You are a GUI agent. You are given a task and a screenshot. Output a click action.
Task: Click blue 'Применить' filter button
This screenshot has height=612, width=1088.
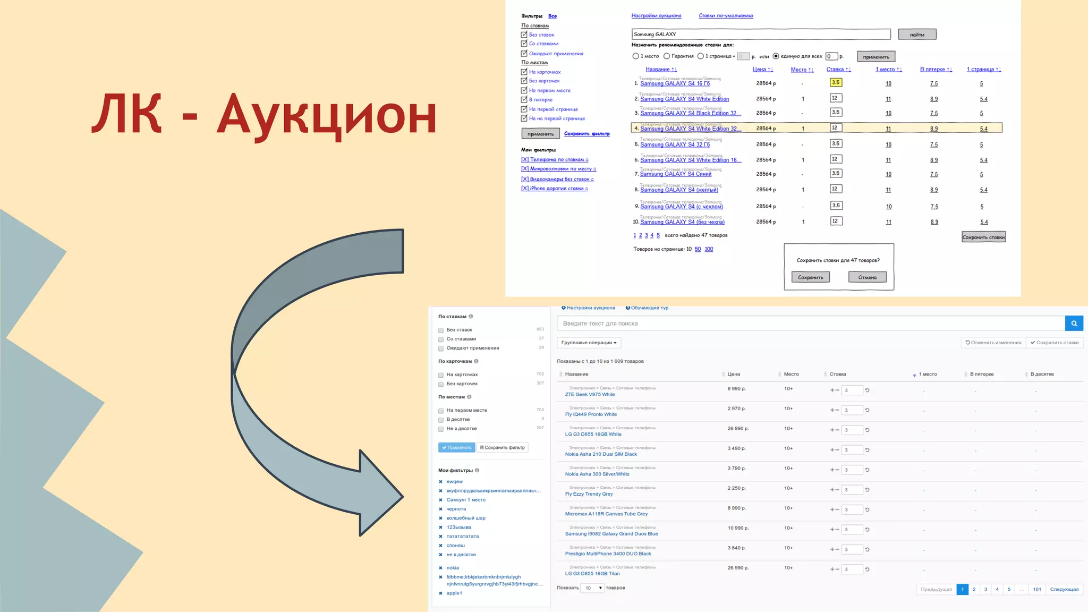[x=456, y=448]
